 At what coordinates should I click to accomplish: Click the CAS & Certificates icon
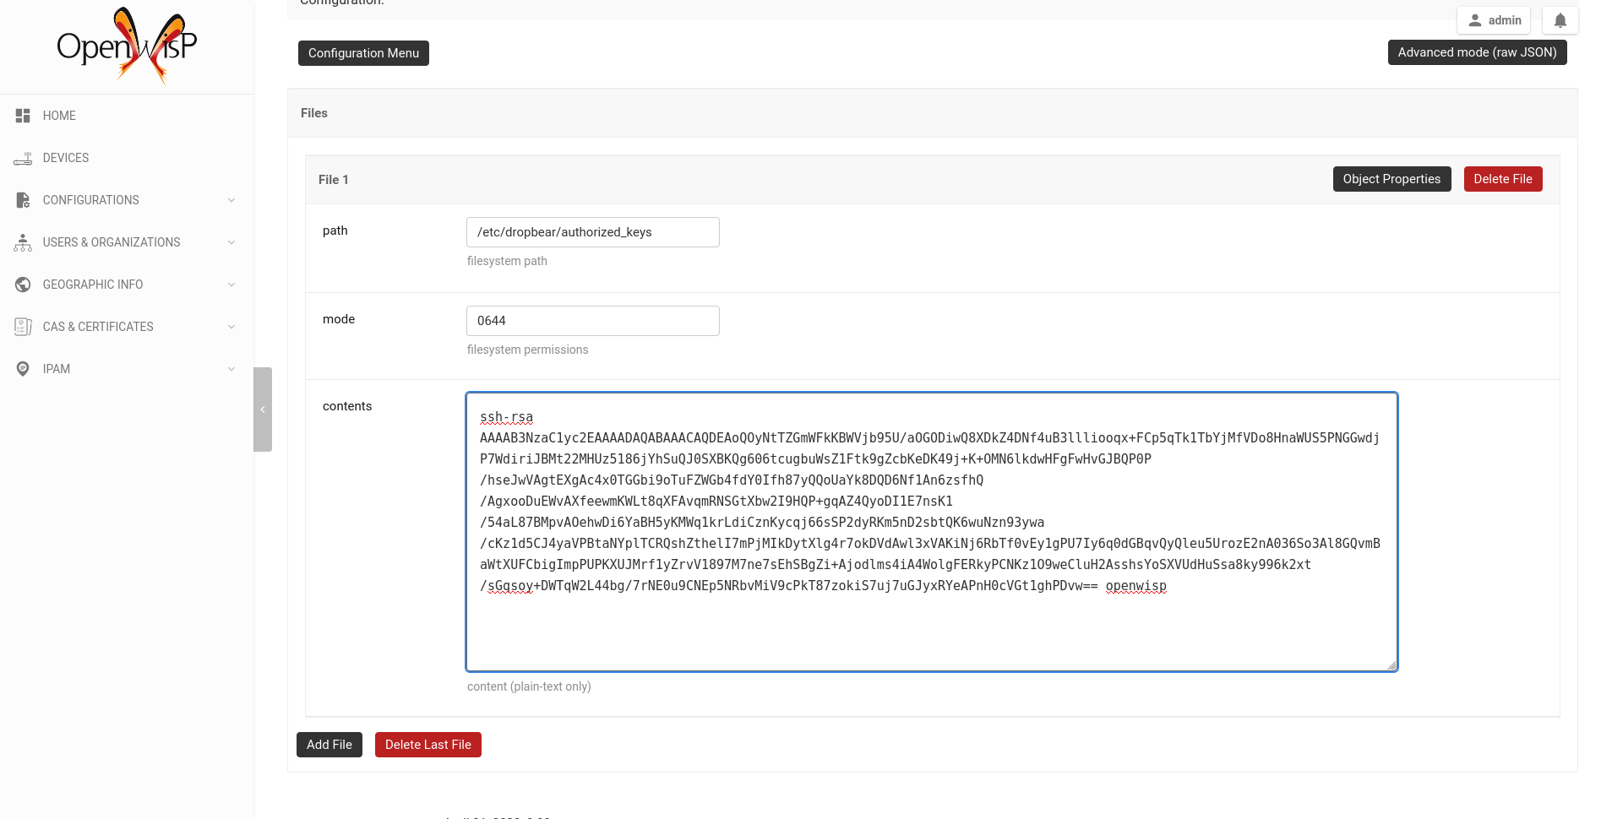pyautogui.click(x=23, y=327)
